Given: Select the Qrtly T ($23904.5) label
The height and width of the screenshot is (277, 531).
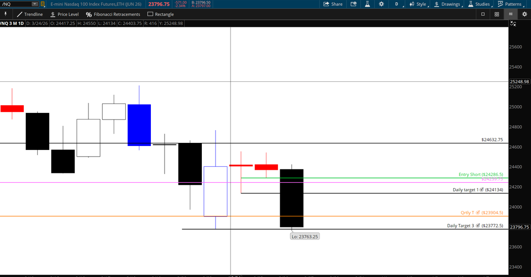Looking at the screenshot, I should pyautogui.click(x=482, y=212).
